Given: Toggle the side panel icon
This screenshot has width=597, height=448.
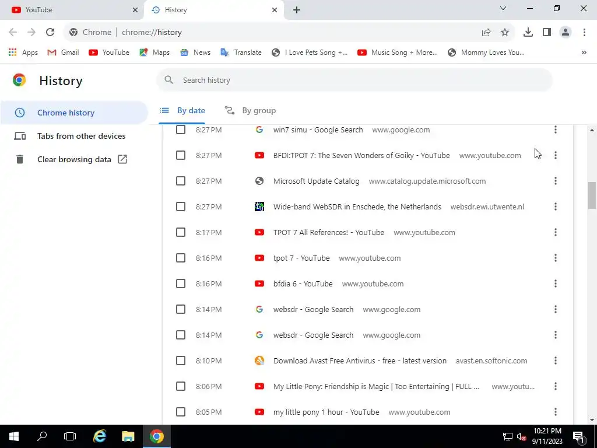Looking at the screenshot, I should coord(547,33).
